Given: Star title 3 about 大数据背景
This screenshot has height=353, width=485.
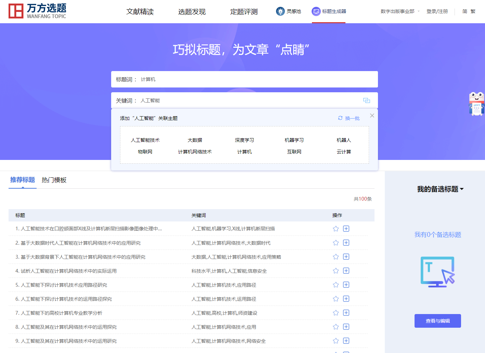Looking at the screenshot, I should [336, 257].
